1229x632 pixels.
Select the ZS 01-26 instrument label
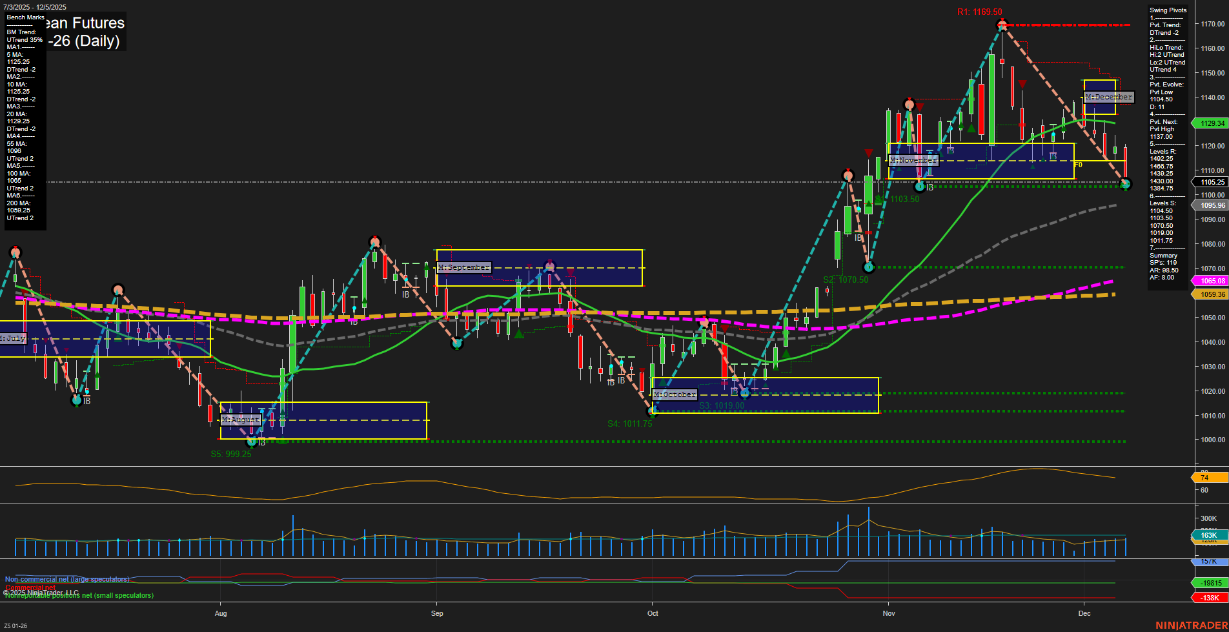tap(15, 625)
